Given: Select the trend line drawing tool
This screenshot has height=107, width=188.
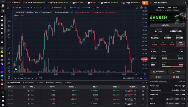Looking at the screenshot, I should pyautogui.click(x=9, y=18).
